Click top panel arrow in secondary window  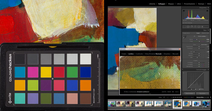tap(150, 51)
